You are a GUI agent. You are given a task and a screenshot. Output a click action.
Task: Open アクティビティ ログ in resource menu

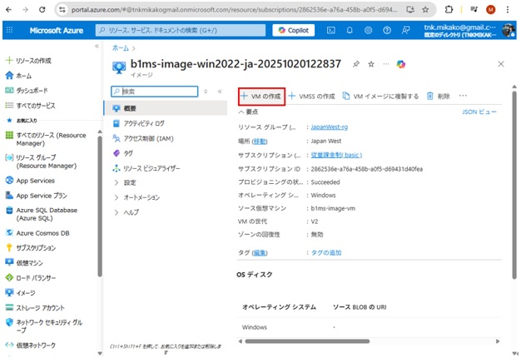[x=144, y=123]
